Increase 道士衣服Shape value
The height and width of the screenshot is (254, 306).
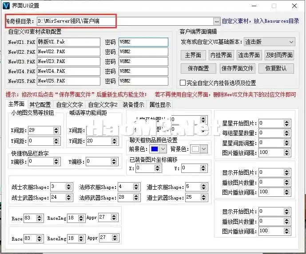(203, 185)
